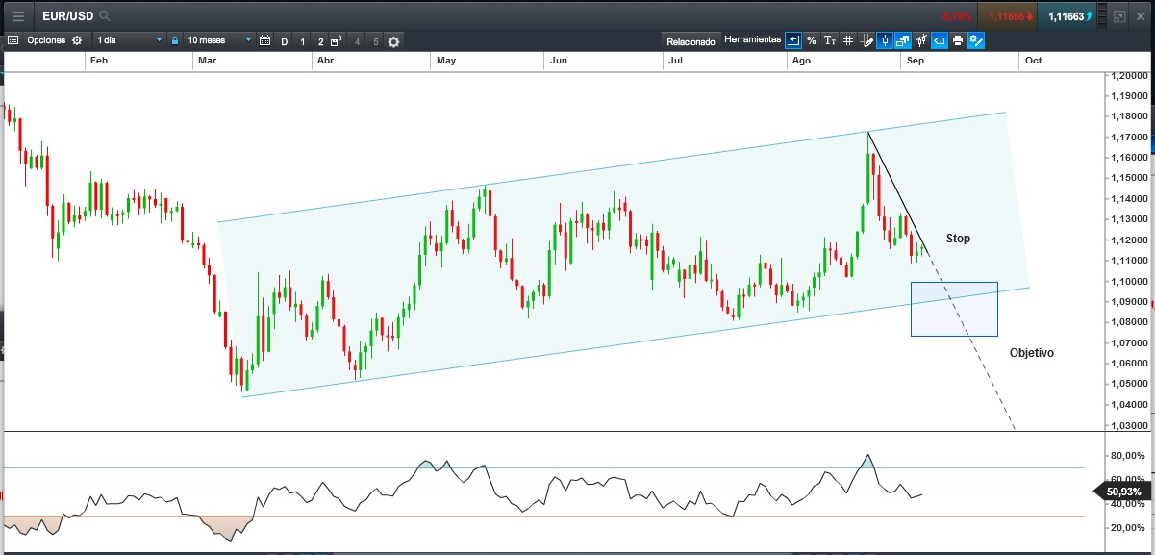
Task: Open the Herramientas menu
Action: point(752,40)
